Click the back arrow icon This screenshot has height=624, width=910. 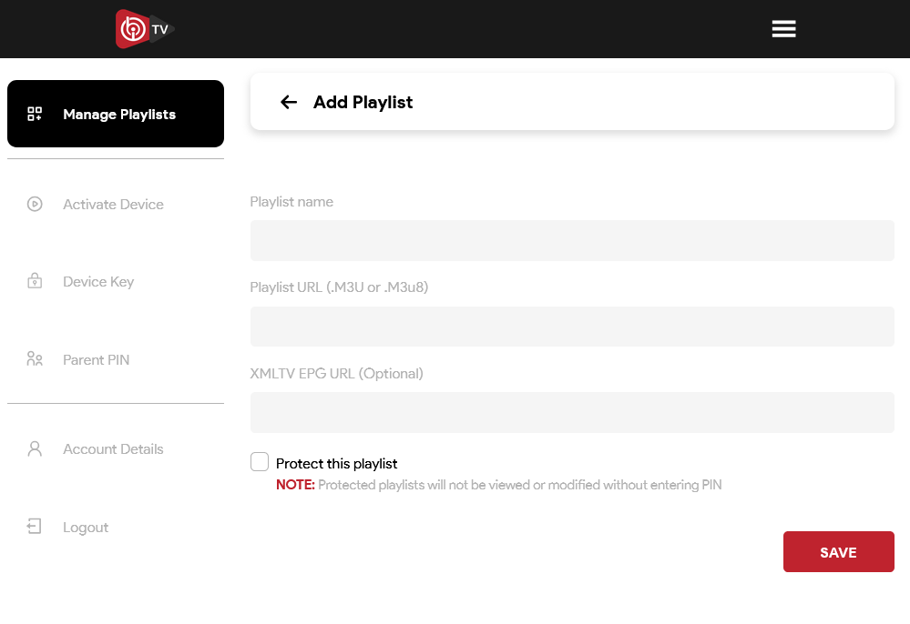tap(289, 102)
